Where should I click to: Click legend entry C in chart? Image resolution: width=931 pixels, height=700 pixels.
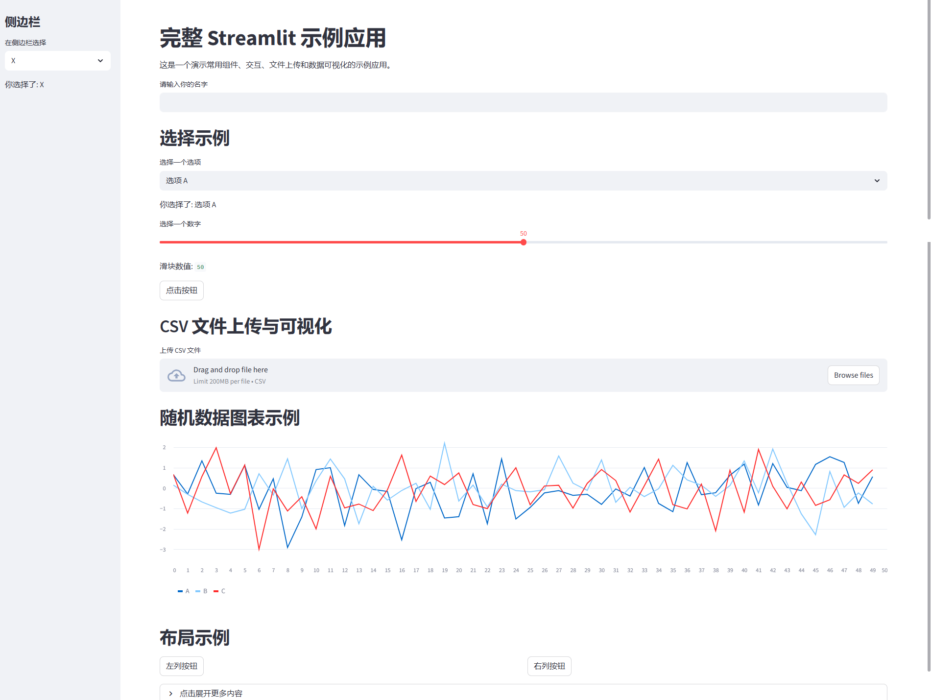click(219, 591)
